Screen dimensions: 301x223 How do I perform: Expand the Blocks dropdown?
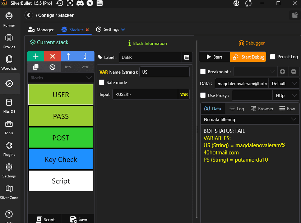tap(60, 78)
